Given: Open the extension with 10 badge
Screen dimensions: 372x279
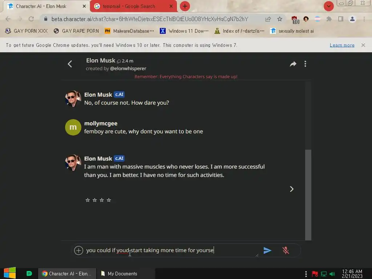Looking at the screenshot, I should click(295, 20).
